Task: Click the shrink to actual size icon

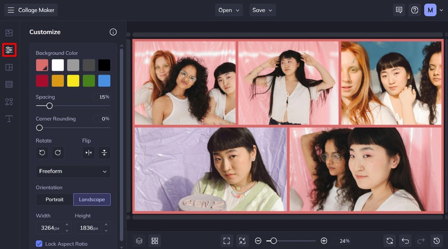Action: point(243,241)
